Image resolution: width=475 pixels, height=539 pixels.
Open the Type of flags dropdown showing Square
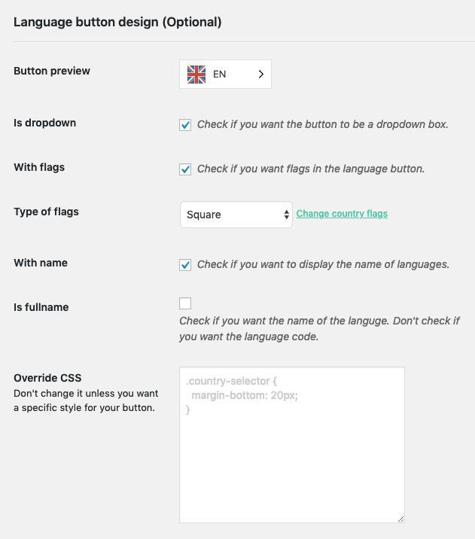pos(235,215)
